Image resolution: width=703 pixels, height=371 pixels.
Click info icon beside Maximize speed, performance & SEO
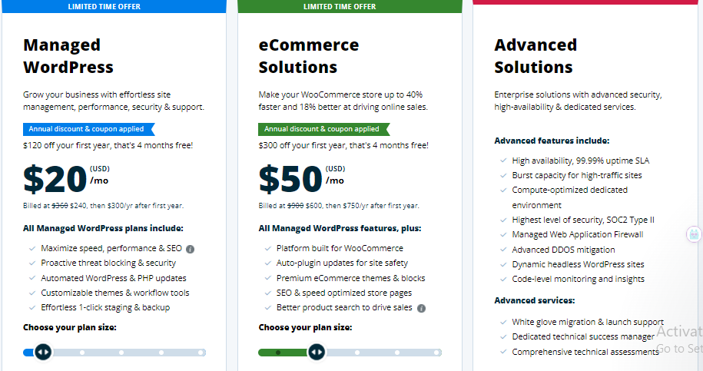click(190, 249)
